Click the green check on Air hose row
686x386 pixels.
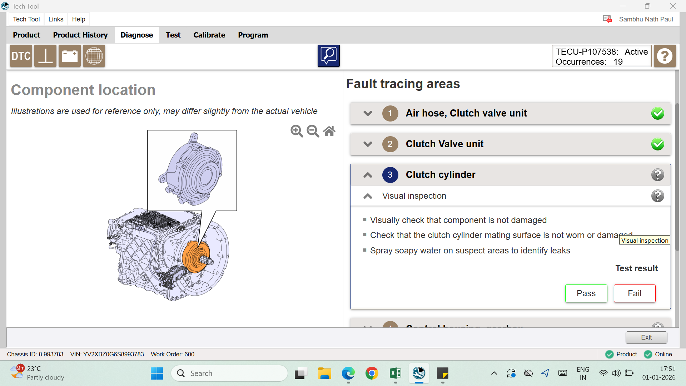click(658, 113)
